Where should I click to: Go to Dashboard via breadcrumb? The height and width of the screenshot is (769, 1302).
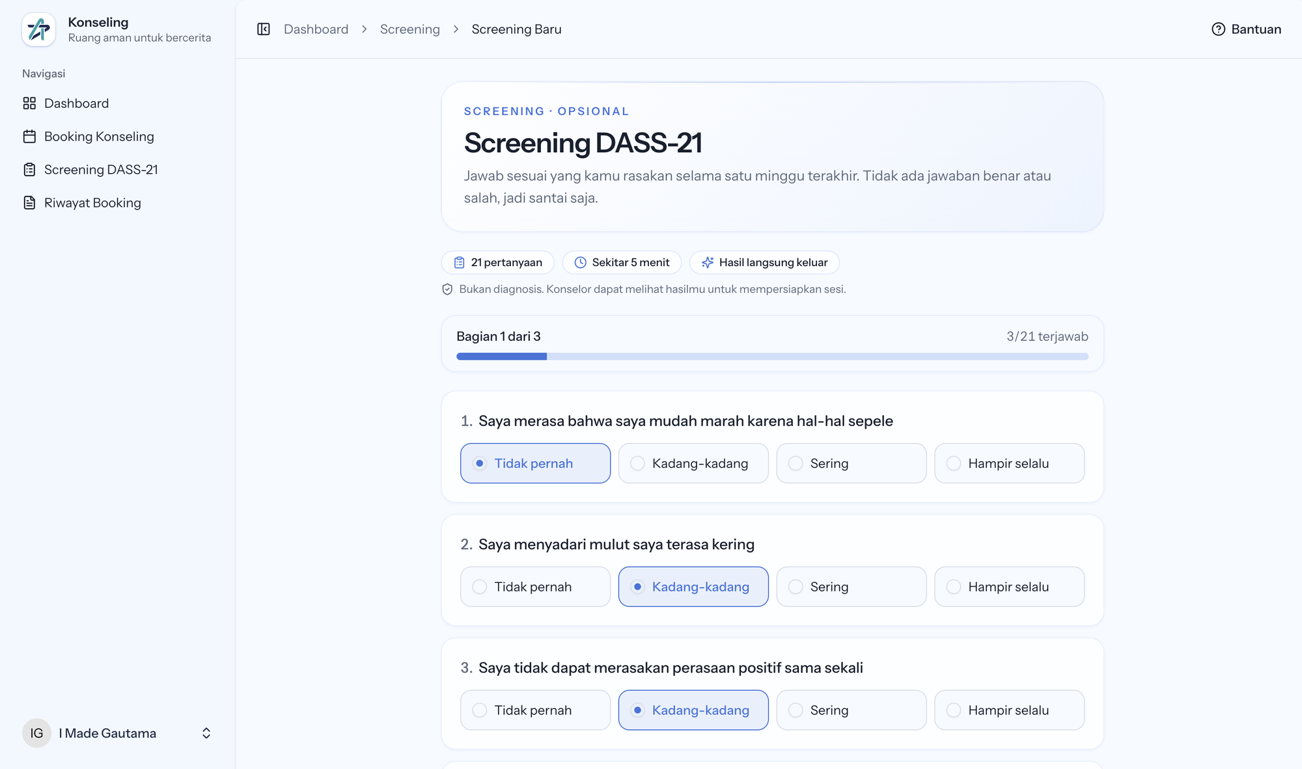pos(316,29)
